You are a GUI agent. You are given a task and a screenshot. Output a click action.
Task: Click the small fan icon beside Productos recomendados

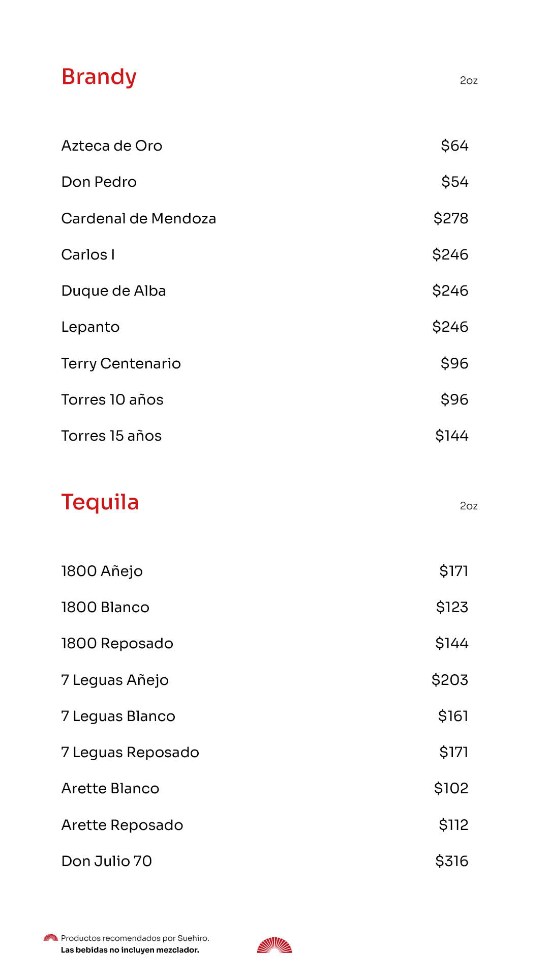point(51,937)
